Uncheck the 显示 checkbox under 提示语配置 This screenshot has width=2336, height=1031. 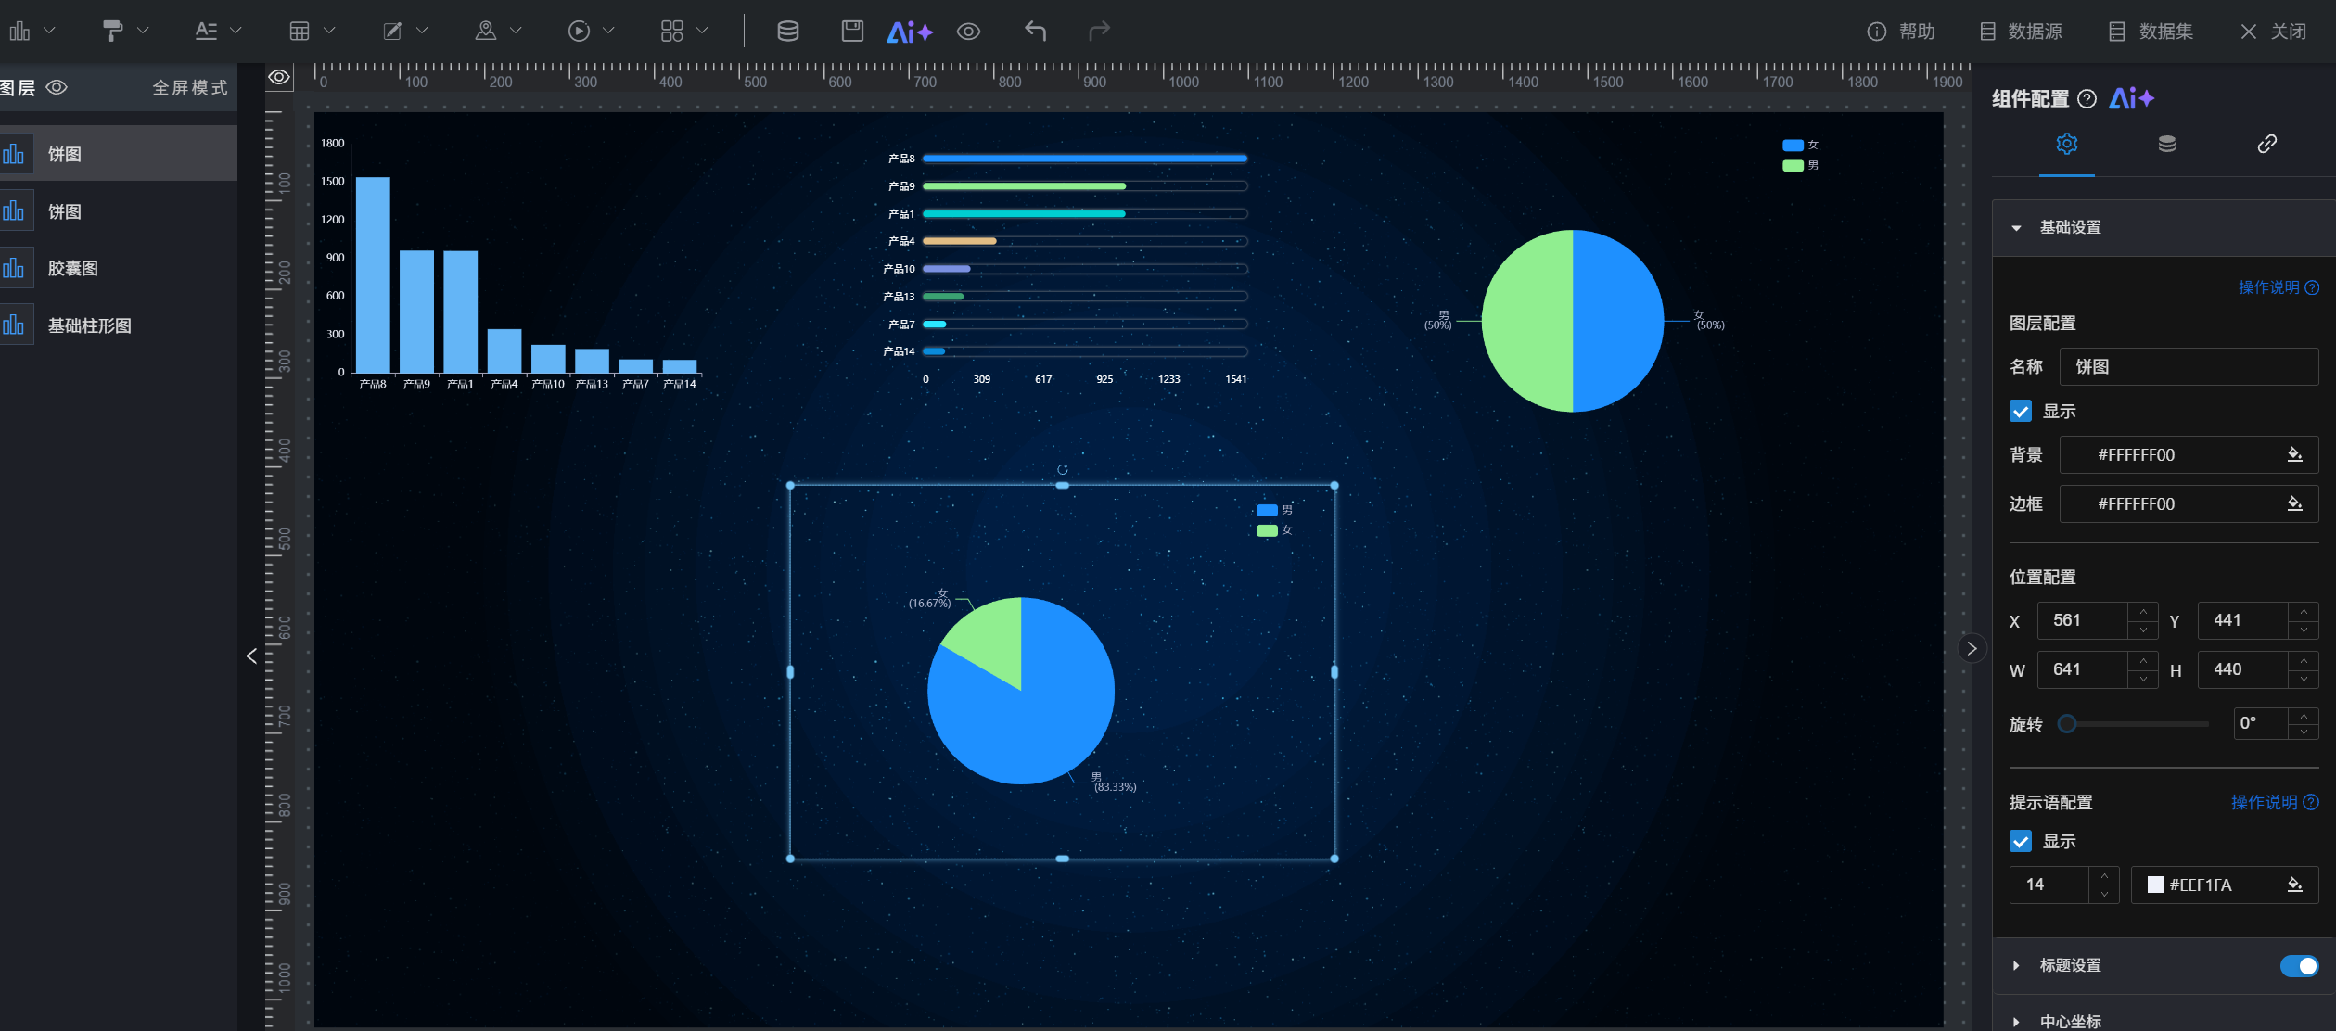coord(2021,841)
